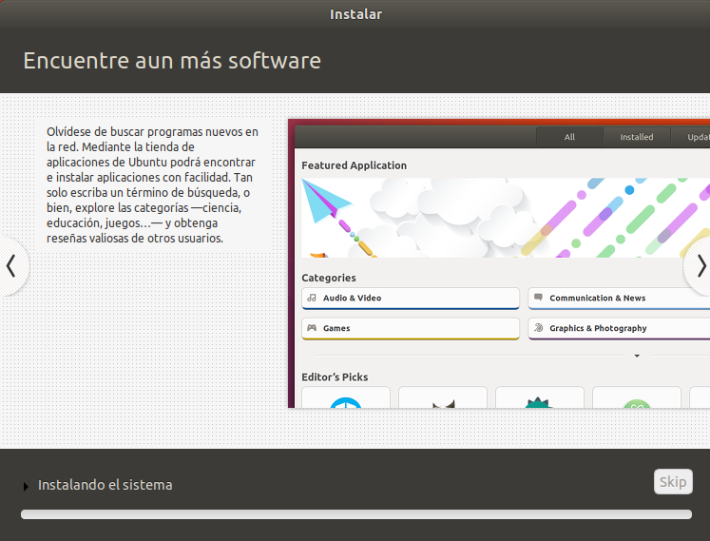Open the fourth Editor's Picks green app
The image size is (710, 541).
click(637, 397)
